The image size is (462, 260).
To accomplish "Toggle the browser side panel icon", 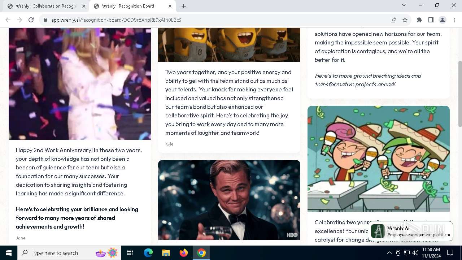I will [431, 20].
